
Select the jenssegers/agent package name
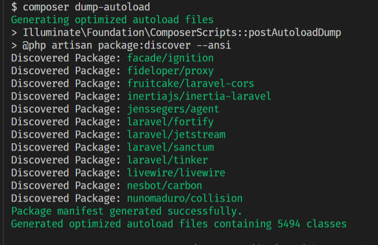(x=173, y=109)
